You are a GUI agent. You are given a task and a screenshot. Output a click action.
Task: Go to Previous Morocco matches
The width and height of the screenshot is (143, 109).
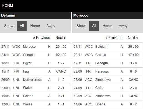[x=114, y=38]
